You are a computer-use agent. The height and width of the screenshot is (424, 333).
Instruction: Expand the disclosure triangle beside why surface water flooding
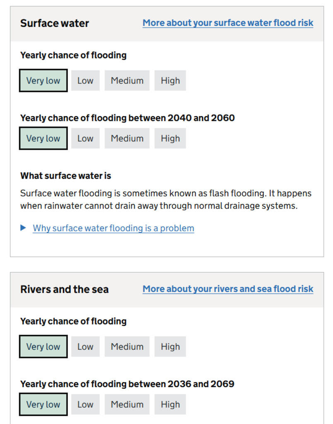24,228
